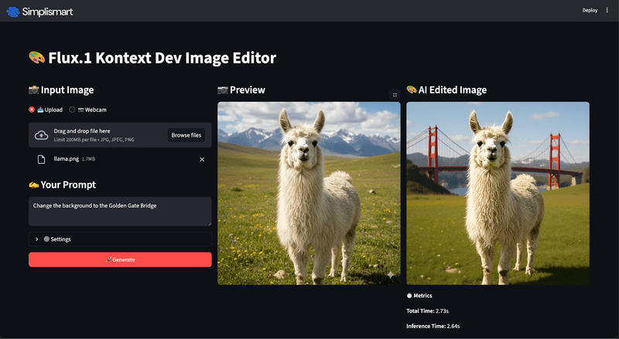The height and width of the screenshot is (339, 619).
Task: Select the Webcam radio option
Action: tap(72, 110)
